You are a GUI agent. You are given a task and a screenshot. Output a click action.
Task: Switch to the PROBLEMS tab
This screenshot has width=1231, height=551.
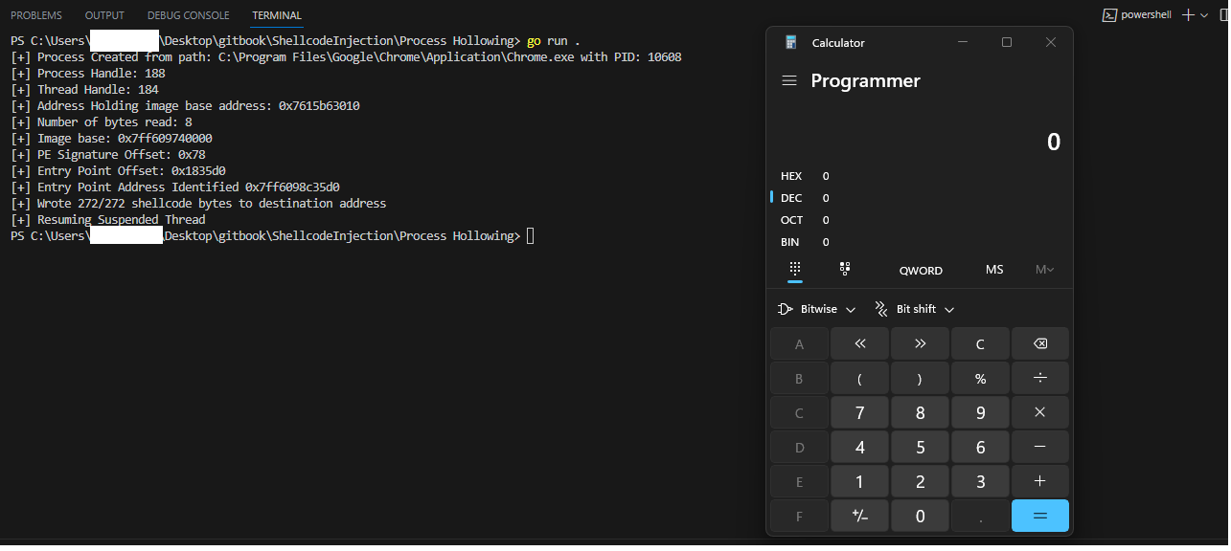click(36, 15)
